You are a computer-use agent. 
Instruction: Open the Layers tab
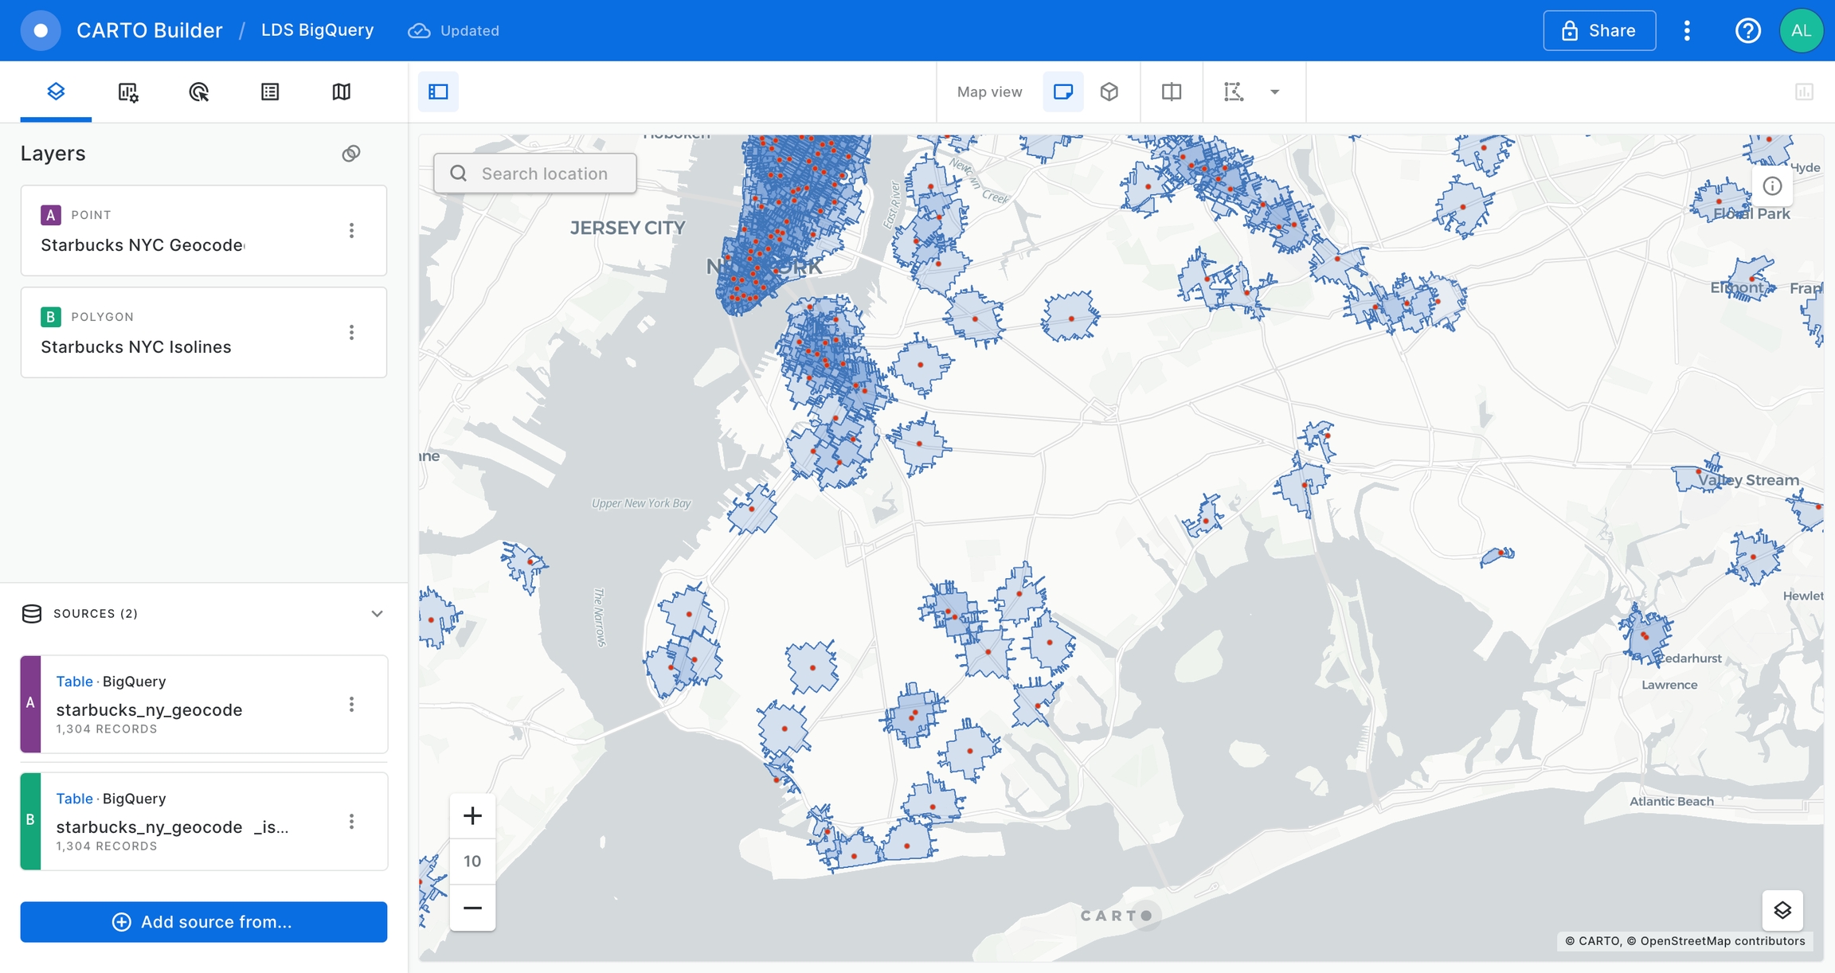click(x=56, y=92)
